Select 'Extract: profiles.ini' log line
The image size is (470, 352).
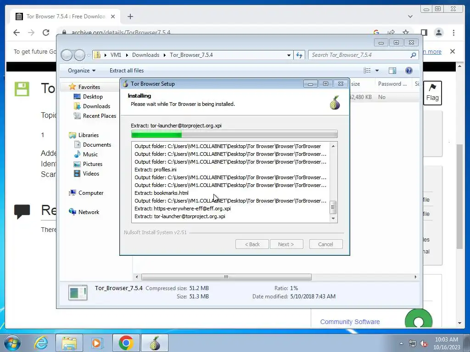pos(155,170)
